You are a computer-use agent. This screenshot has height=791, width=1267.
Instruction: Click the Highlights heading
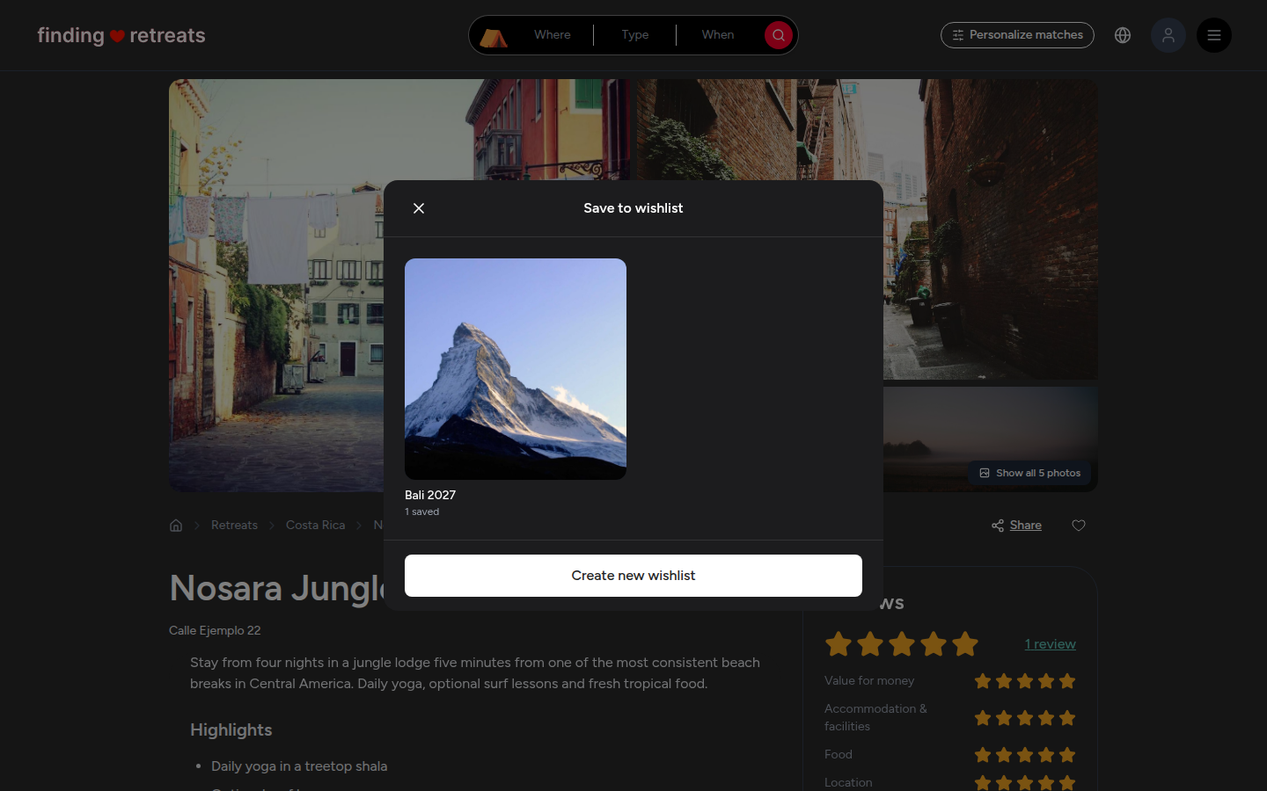(231, 730)
